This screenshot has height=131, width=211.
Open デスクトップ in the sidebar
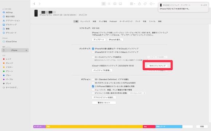click(9, 25)
